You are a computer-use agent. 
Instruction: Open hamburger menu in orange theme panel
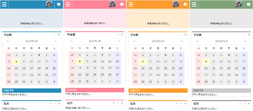131,4
